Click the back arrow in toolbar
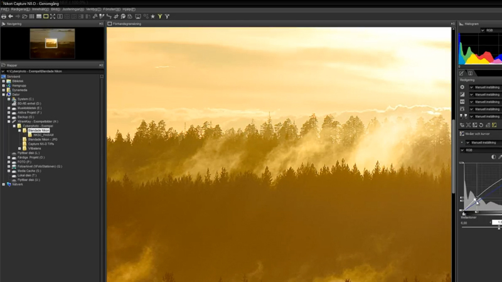 click(11, 16)
